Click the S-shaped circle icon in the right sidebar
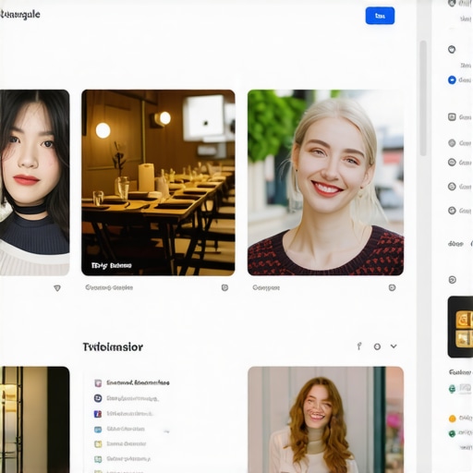 pyautogui.click(x=452, y=187)
